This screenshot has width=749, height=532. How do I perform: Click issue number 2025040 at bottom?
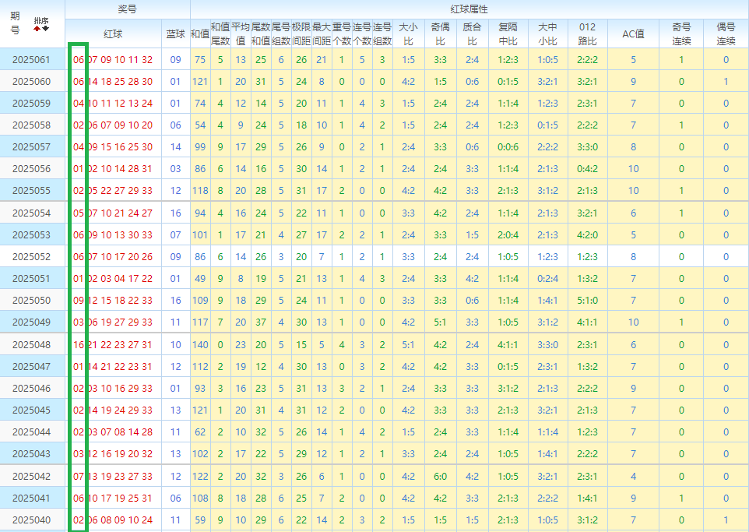click(31, 520)
